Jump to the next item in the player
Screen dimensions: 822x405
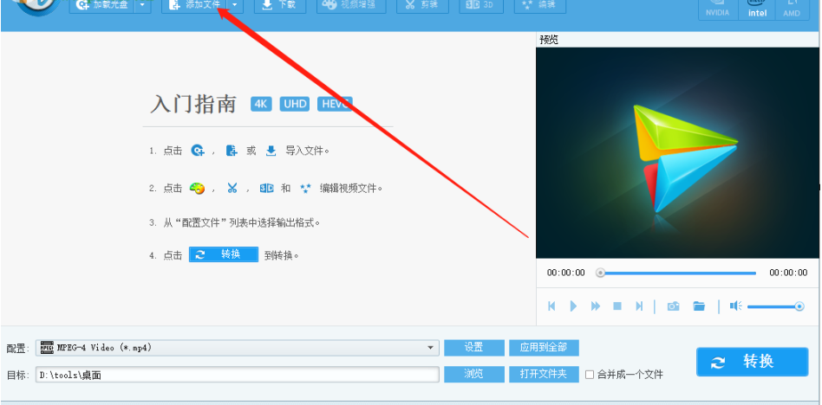[x=639, y=306]
